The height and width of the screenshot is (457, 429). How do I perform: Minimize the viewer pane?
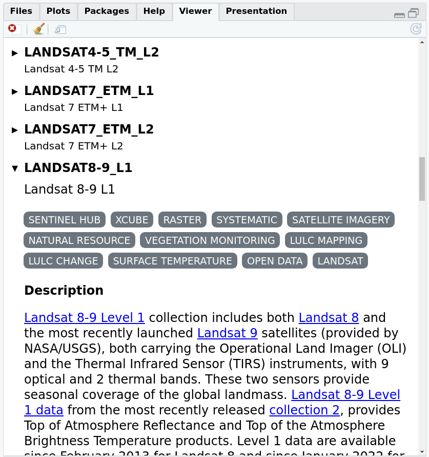[x=399, y=14]
